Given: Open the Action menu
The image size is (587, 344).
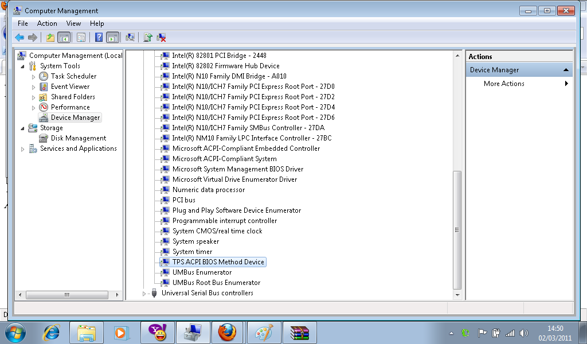Looking at the screenshot, I should [47, 24].
